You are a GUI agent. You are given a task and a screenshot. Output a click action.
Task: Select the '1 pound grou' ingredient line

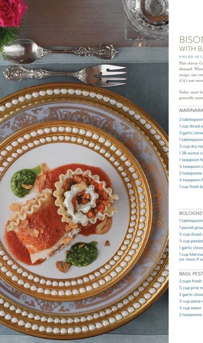click(x=191, y=227)
